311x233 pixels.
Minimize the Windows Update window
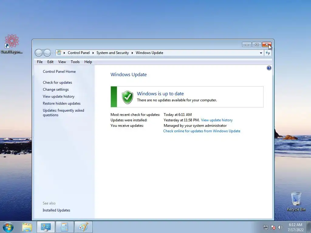coord(247,45)
